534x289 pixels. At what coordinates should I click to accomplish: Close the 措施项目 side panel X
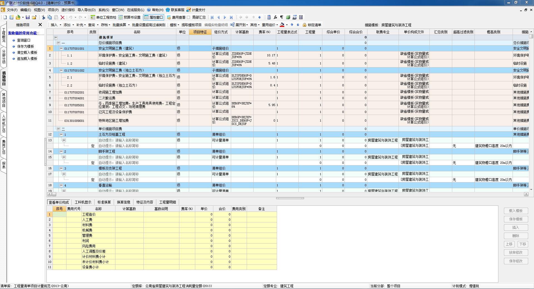[x=40, y=25]
